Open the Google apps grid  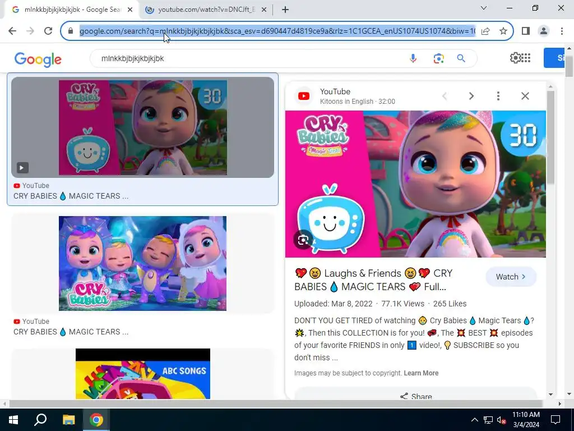pos(526,58)
